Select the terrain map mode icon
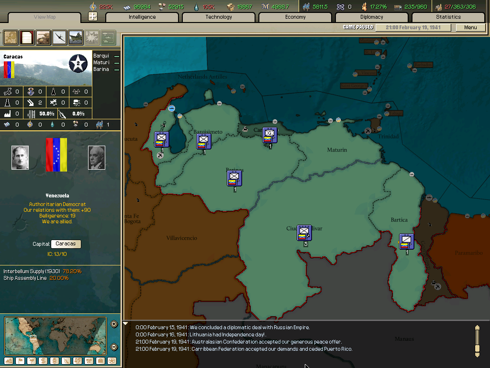This screenshot has height=368, width=490. click(x=10, y=37)
